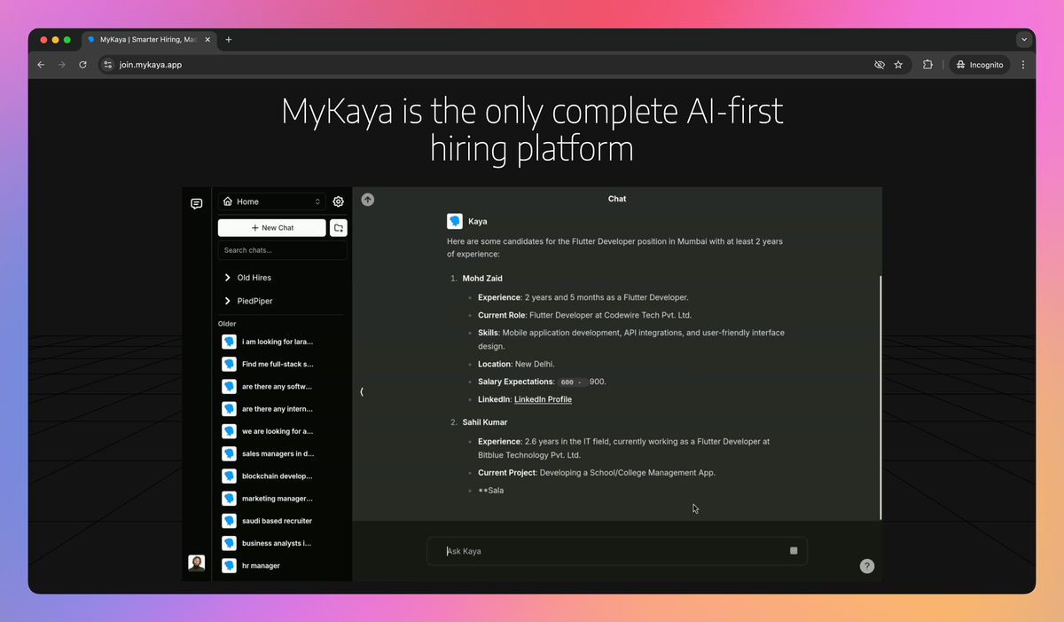Click chat icon for 'hr manager'

pos(229,565)
